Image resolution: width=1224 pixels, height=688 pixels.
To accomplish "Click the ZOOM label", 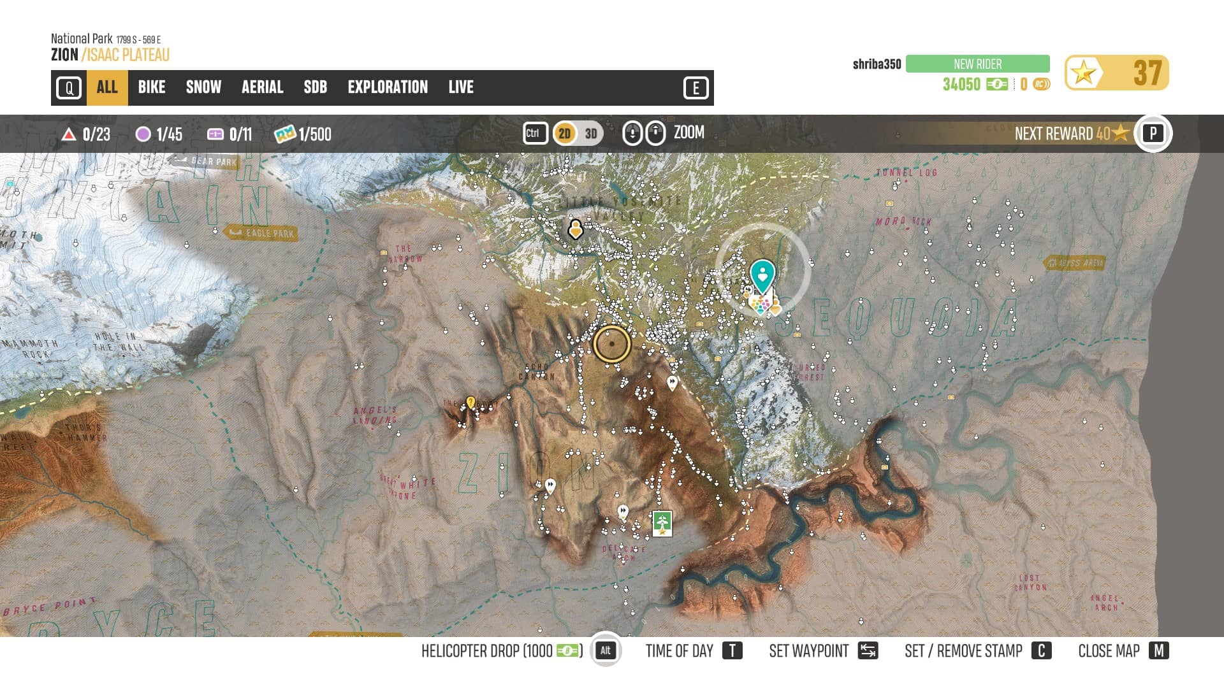I will point(689,133).
